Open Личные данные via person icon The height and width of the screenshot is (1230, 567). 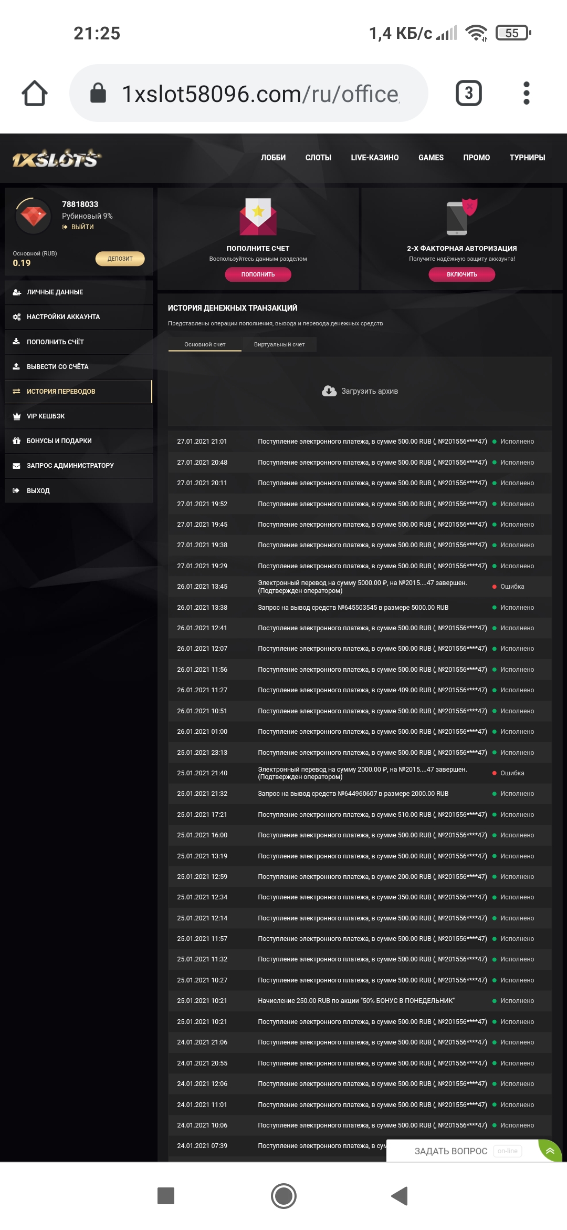tap(17, 292)
